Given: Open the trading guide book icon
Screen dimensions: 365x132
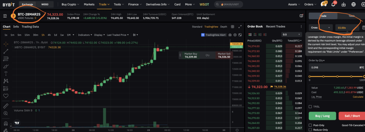Looking at the screenshot, I should click(301, 16).
